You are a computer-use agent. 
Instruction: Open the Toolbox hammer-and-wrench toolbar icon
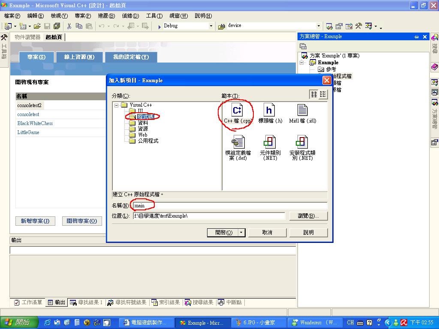tap(359, 26)
